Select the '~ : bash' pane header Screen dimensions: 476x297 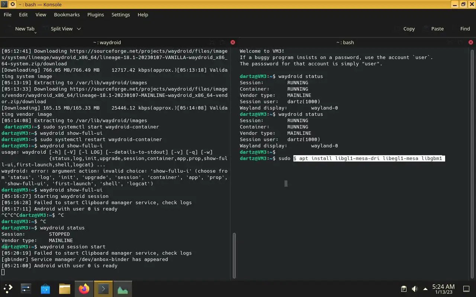(x=345, y=42)
